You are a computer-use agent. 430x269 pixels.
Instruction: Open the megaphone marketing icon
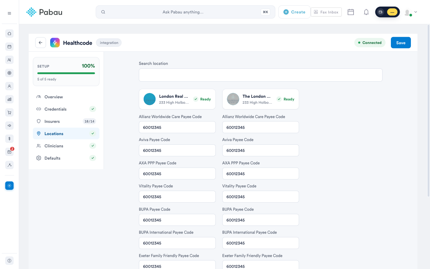coord(9,126)
